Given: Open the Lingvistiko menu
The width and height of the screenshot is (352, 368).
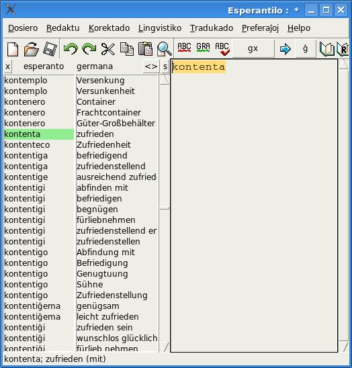Looking at the screenshot, I should [160, 28].
